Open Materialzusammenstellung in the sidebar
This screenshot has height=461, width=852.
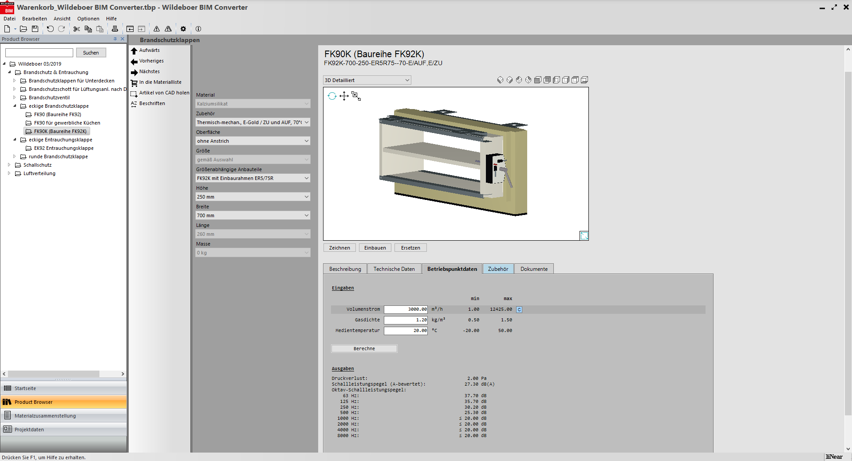[x=63, y=416]
